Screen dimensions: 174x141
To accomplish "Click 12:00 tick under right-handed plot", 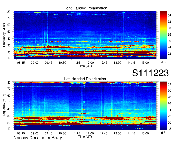I will coord(90,63).
